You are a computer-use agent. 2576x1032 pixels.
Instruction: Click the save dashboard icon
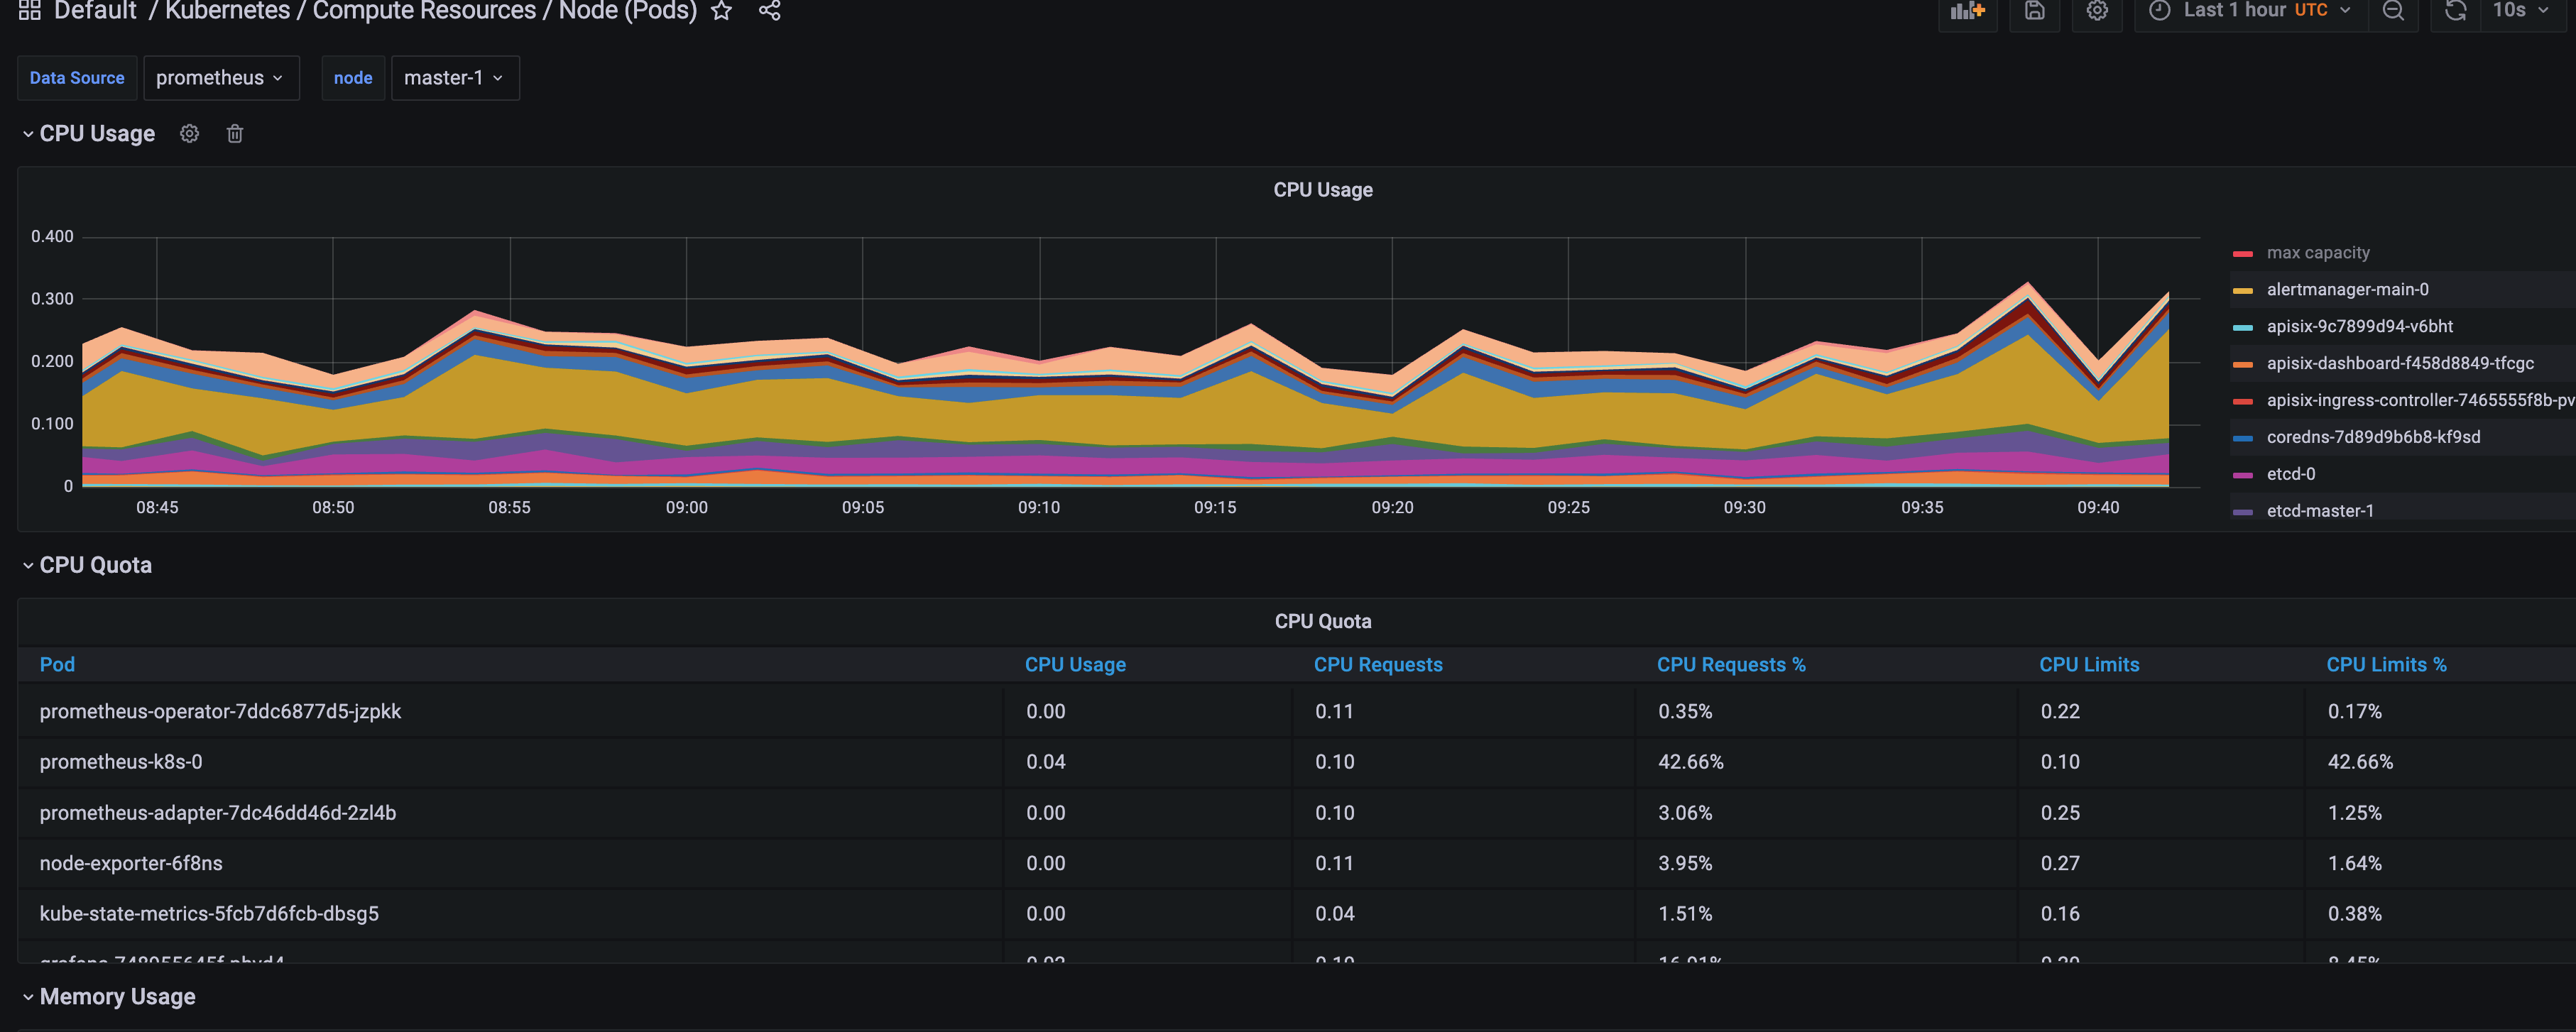(2034, 11)
